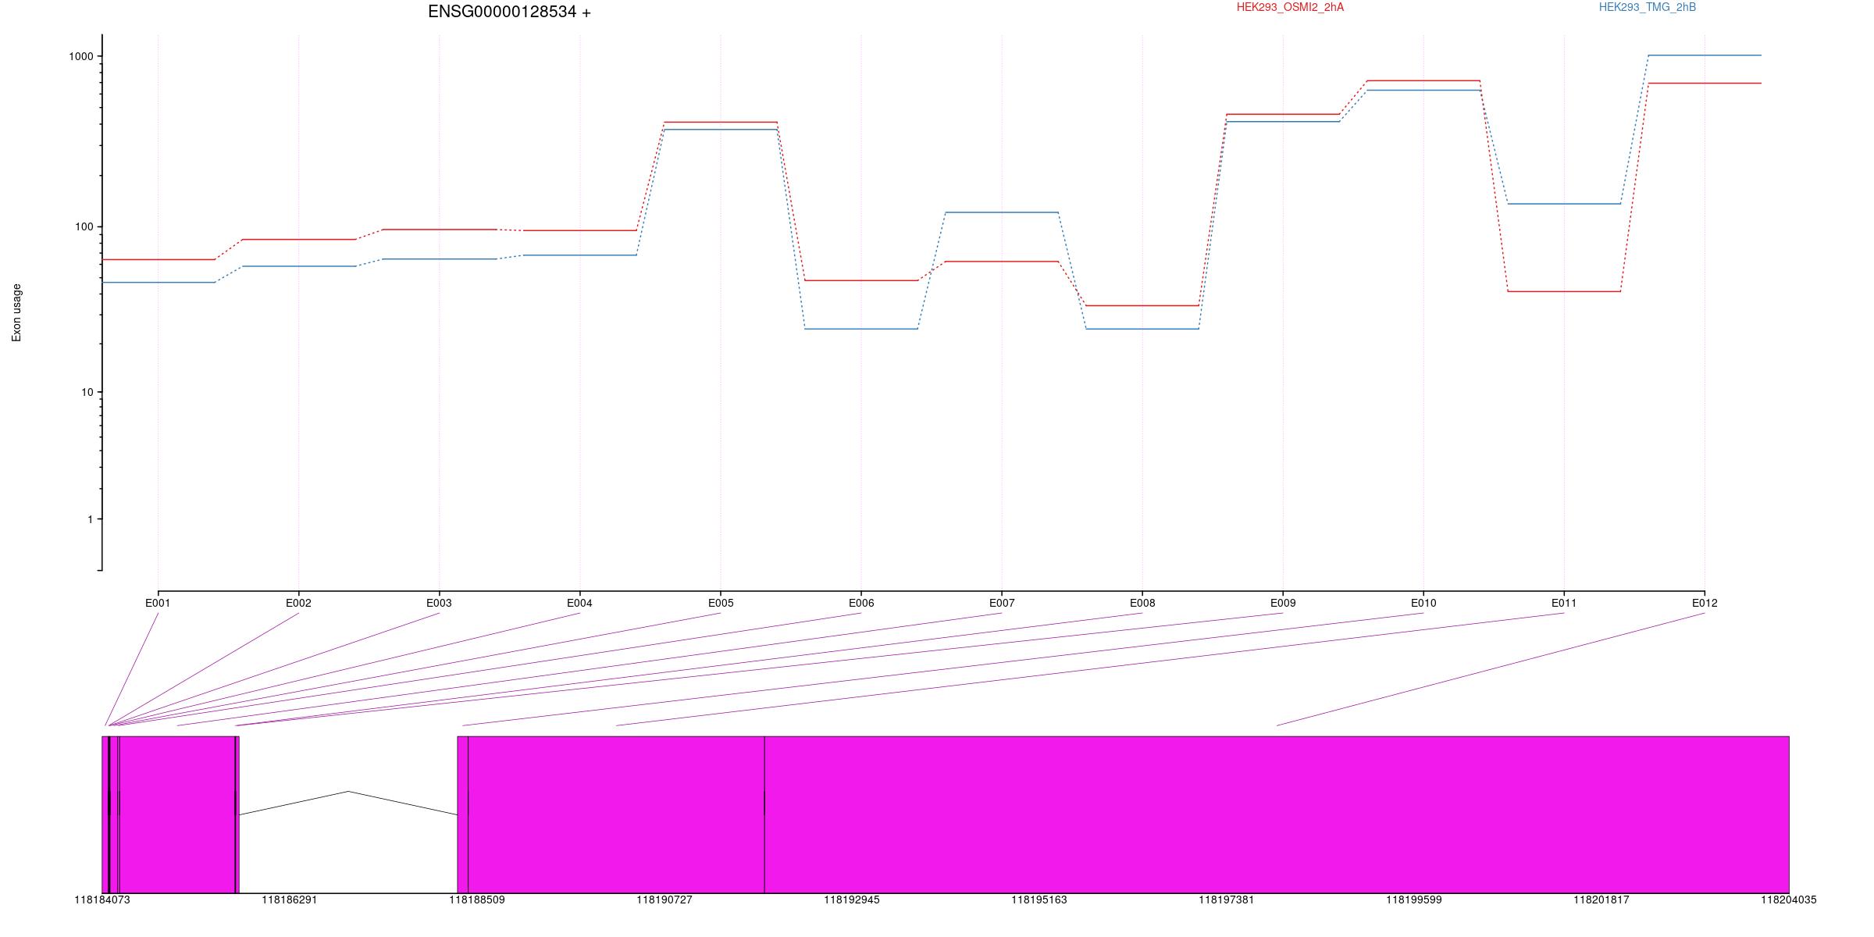Screen dimensions: 1874x937
Task: Click exon label E010
Action: 1423,603
